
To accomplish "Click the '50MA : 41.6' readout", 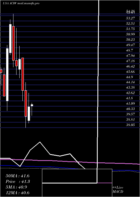I will click(x=17, y=176).
